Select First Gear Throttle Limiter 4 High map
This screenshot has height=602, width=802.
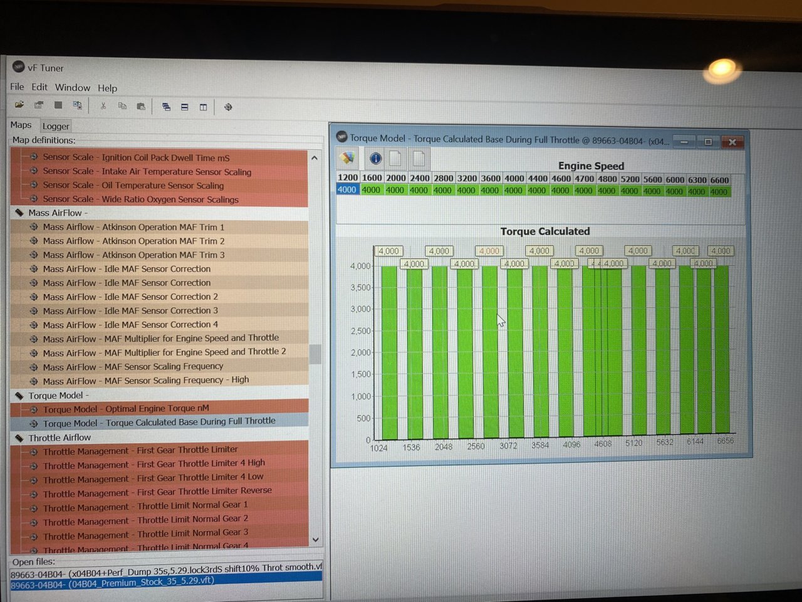point(154,464)
